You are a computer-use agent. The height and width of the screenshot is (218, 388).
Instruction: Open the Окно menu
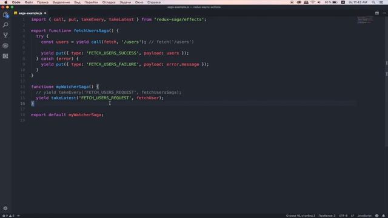139,2
